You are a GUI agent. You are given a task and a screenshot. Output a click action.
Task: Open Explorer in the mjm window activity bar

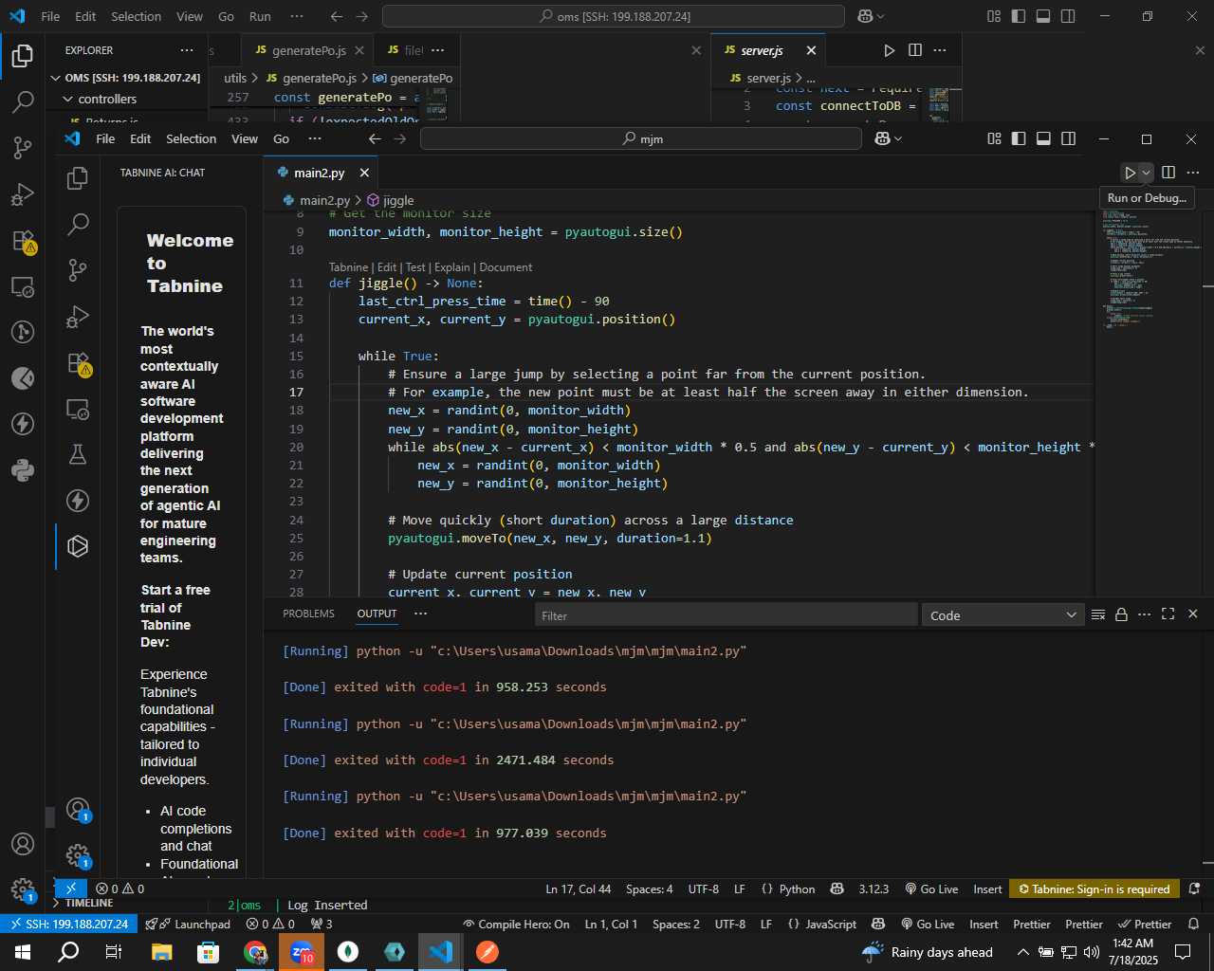tap(78, 178)
